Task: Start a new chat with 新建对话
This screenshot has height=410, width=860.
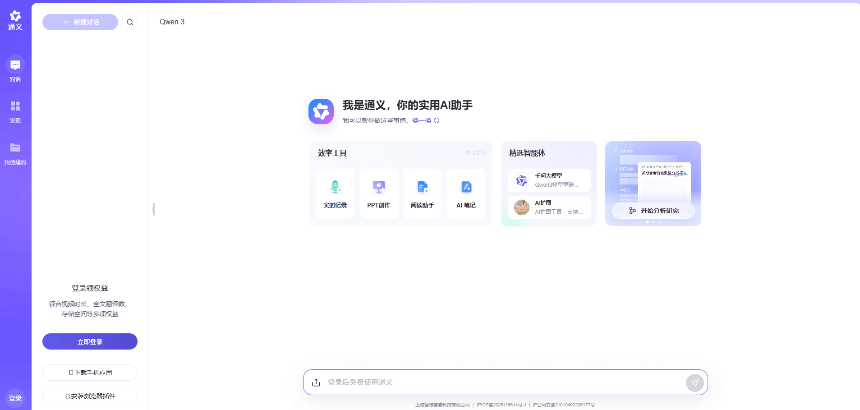Action: pos(80,22)
